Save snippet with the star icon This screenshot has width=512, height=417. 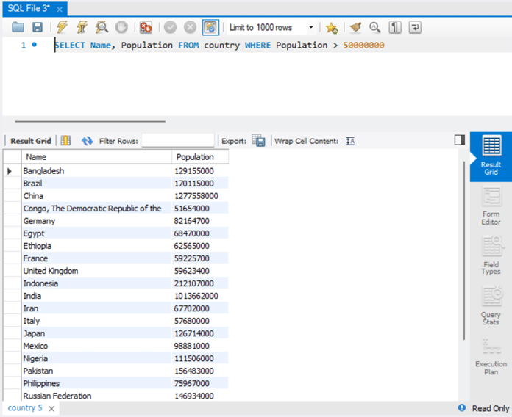click(332, 28)
